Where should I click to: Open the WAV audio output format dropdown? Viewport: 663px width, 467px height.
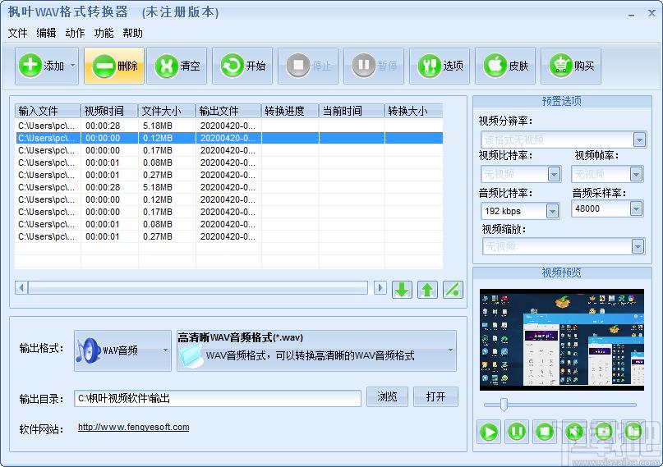[122, 350]
